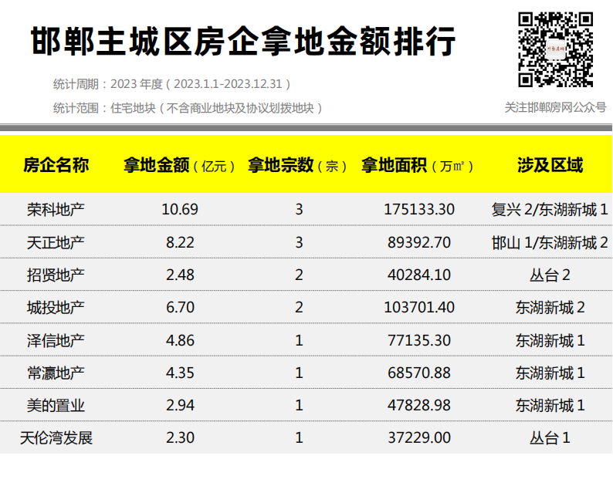The height and width of the screenshot is (496, 613).
Task: Select the 10.69 amount cell
Action: [180, 210]
